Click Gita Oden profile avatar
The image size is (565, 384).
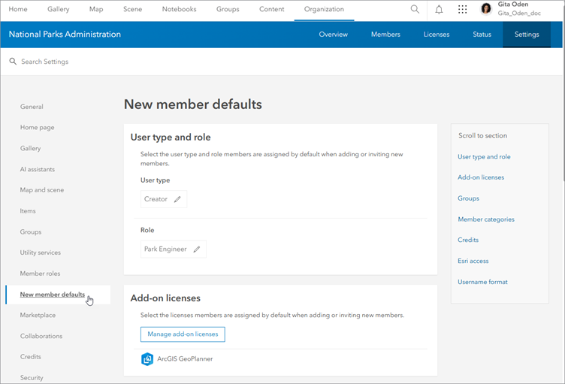[486, 9]
